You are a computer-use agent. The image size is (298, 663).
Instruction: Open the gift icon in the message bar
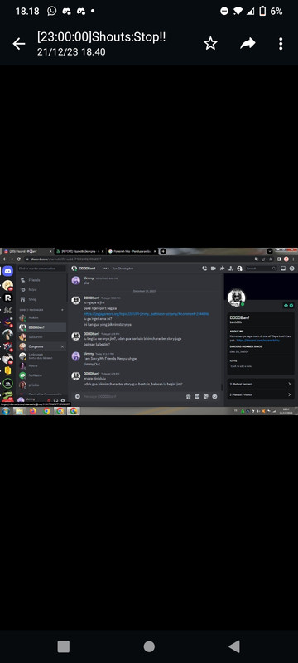point(188,397)
